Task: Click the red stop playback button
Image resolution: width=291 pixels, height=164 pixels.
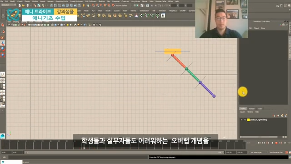Action: click(276, 143)
